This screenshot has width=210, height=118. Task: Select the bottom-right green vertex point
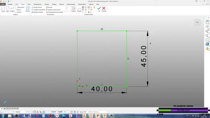click(127, 87)
